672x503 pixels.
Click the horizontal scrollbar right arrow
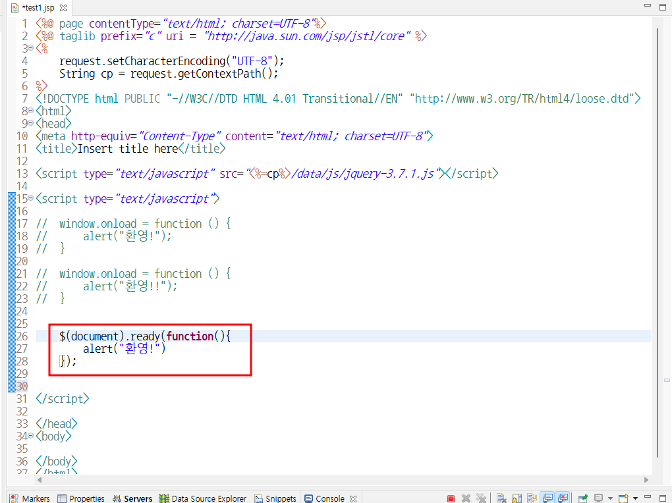pos(646,480)
